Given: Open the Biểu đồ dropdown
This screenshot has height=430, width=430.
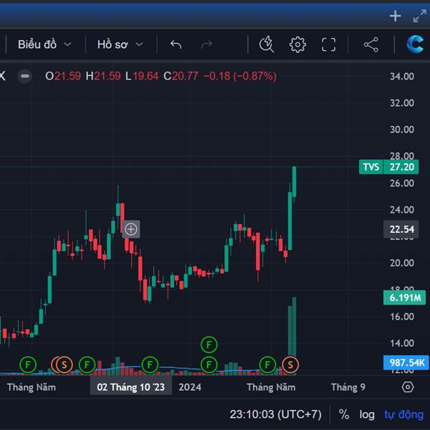Looking at the screenshot, I should (x=44, y=44).
